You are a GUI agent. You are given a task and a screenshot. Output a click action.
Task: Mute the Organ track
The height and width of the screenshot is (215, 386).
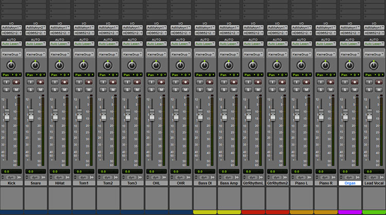point(355,90)
